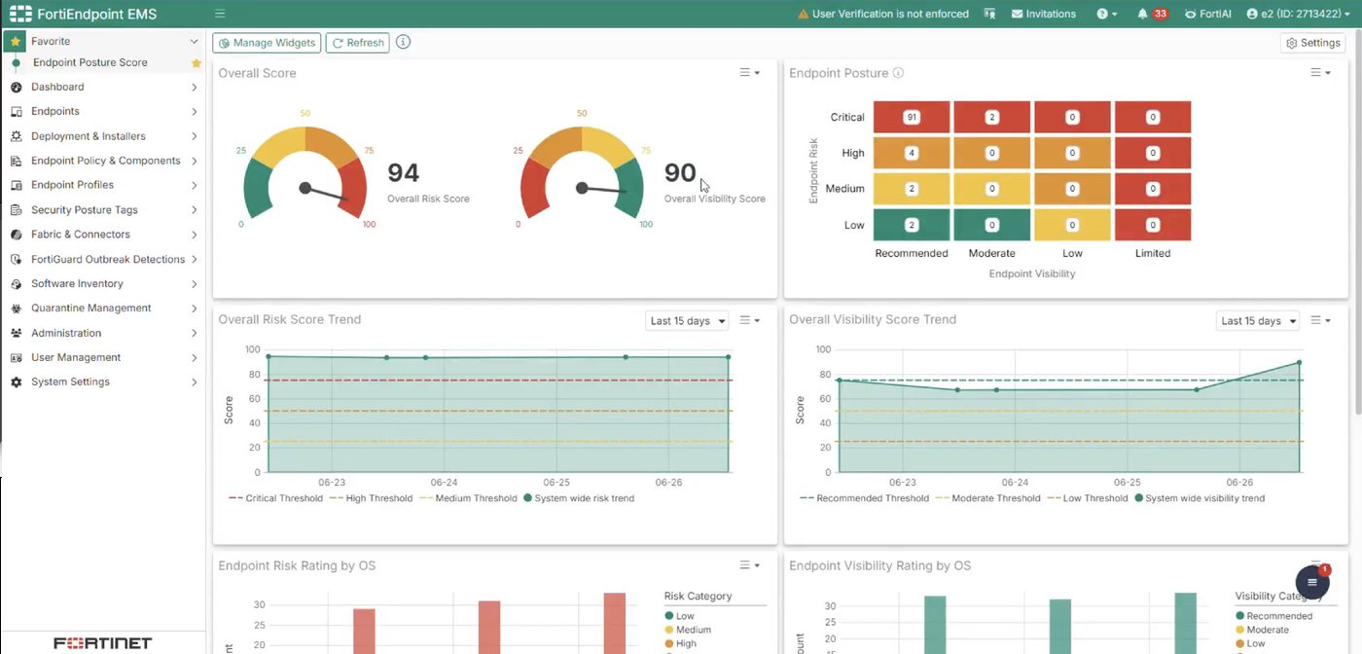Viewport: 1362px width, 654px height.
Task: Click the Critical/Moderate cell showing 2
Action: (x=992, y=117)
